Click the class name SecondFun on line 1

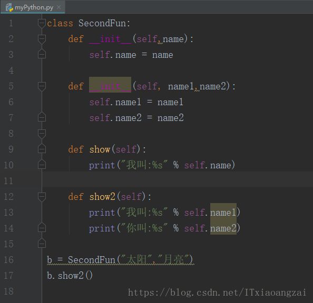(x=102, y=23)
